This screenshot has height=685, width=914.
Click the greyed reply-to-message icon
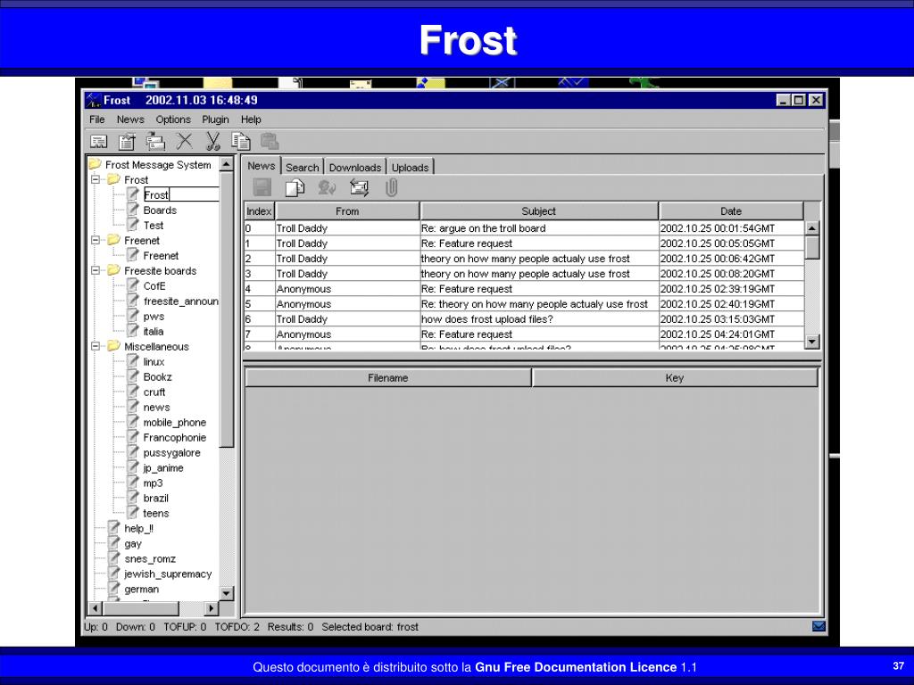point(327,187)
